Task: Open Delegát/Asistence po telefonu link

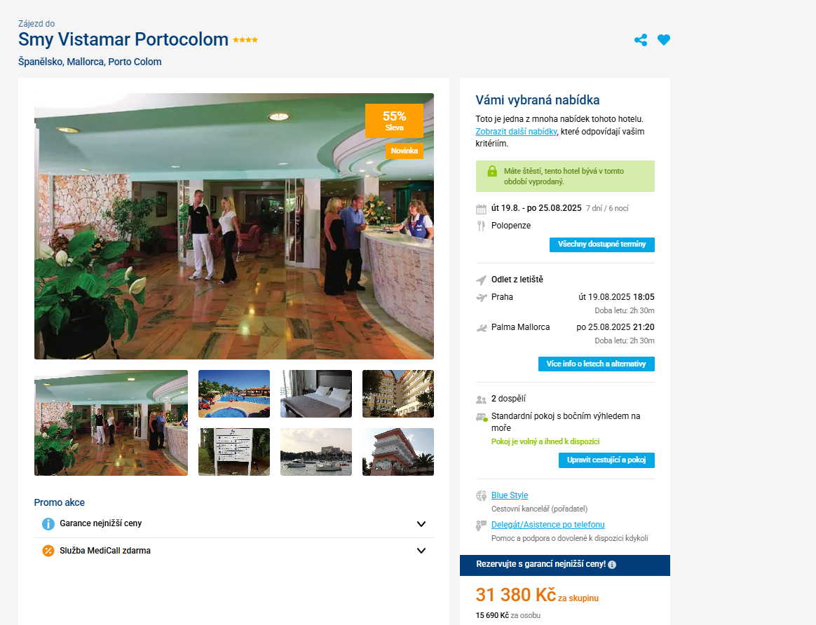Action: [x=548, y=525]
